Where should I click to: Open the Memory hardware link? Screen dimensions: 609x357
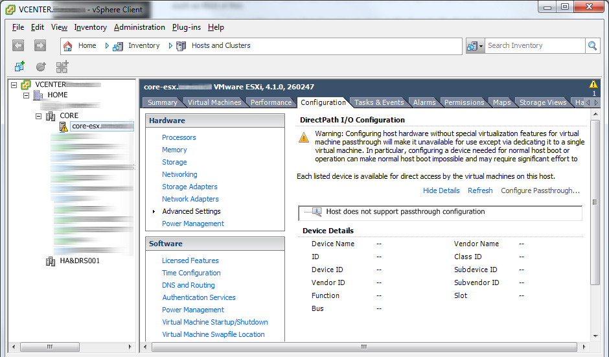tap(174, 150)
